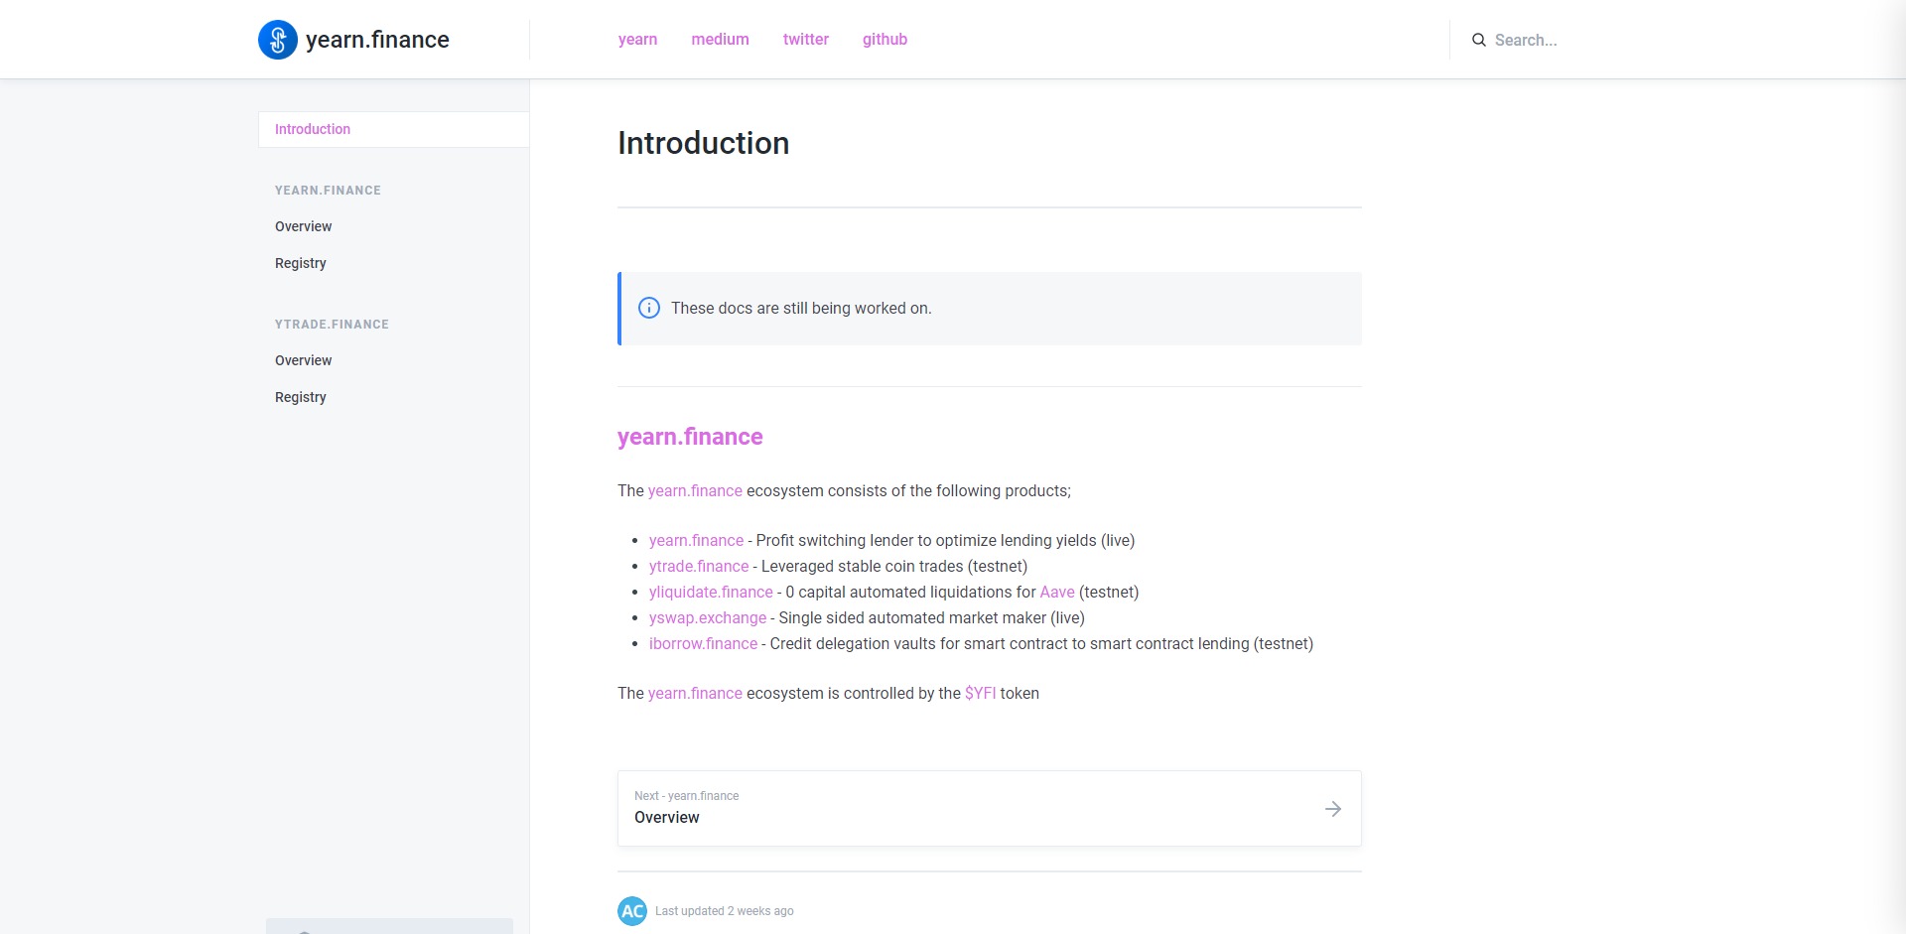This screenshot has height=934, width=1906.
Task: Open the yearn link in top navigation
Action: 637,40
